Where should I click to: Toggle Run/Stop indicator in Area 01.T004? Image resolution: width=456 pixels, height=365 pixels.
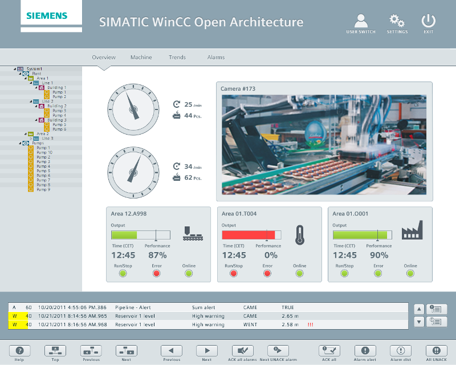pyautogui.click(x=234, y=273)
